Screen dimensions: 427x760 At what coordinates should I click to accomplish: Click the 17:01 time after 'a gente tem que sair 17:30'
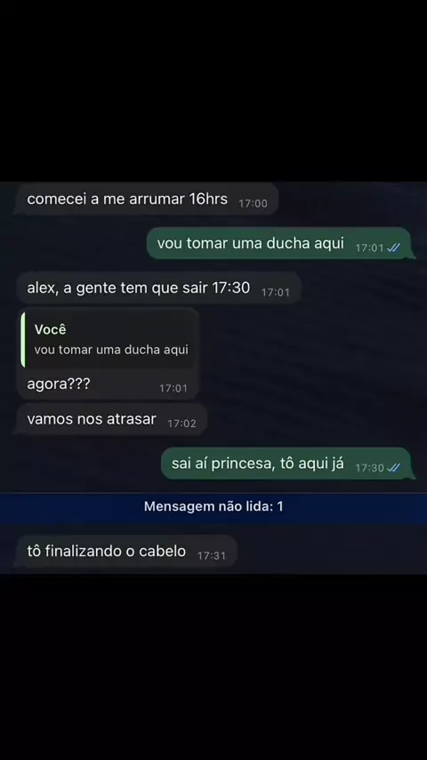click(275, 292)
